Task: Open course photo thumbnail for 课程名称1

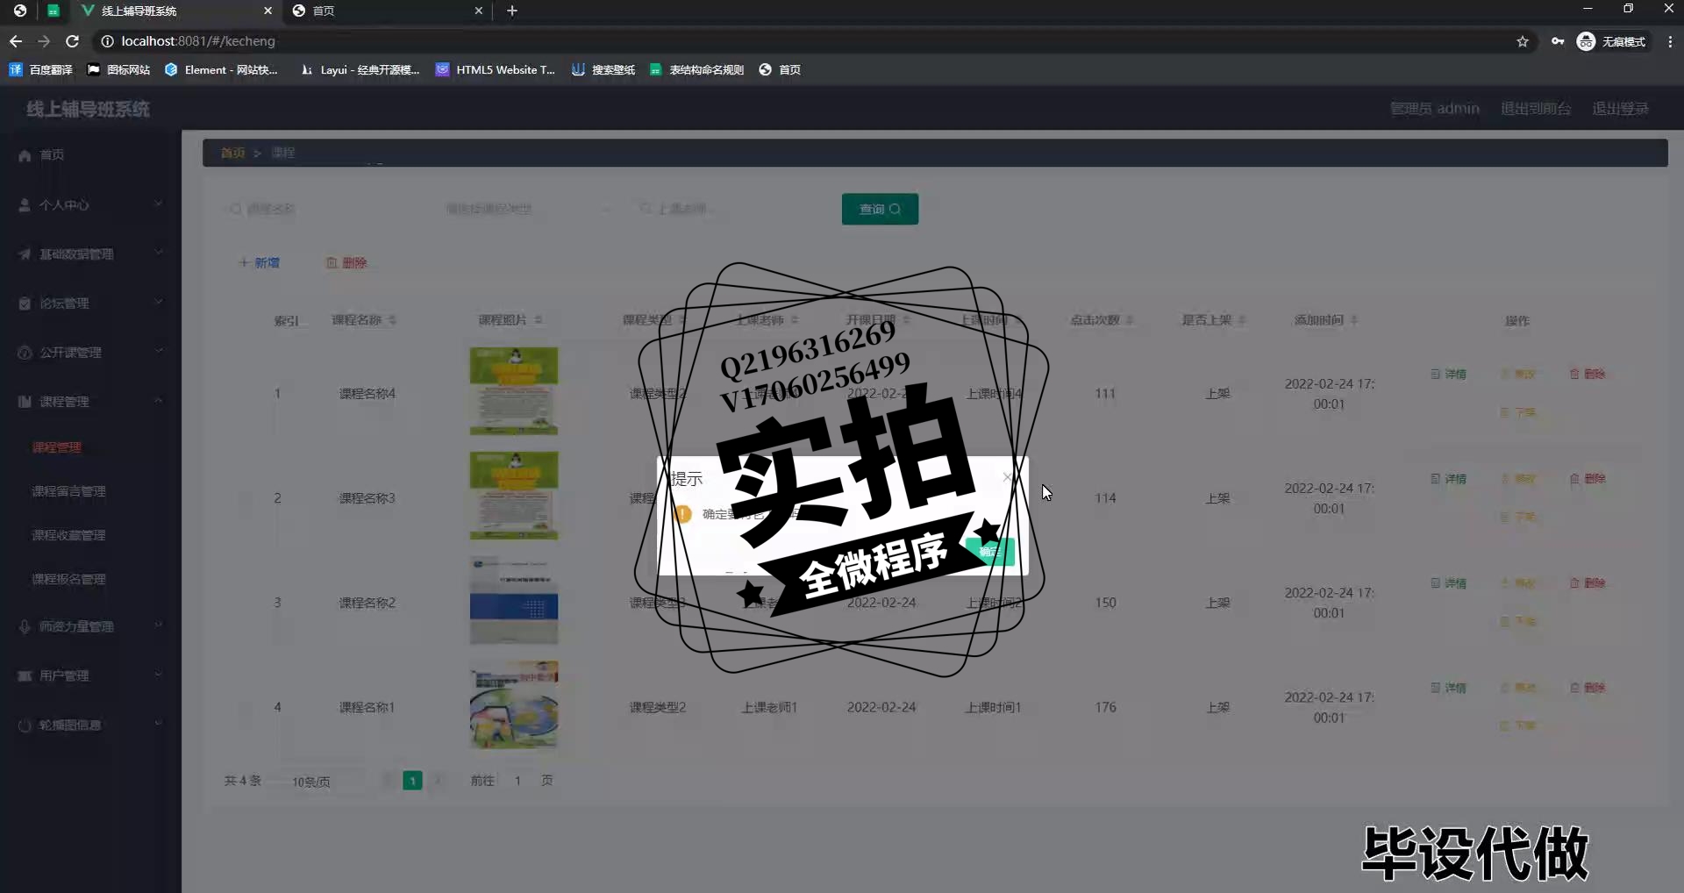Action: coord(514,705)
